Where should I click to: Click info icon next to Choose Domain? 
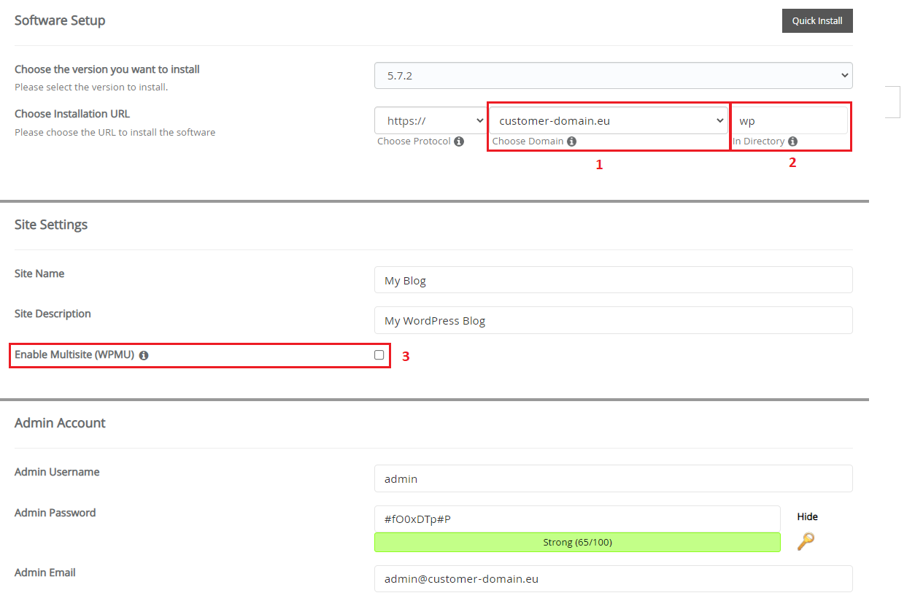[571, 141]
